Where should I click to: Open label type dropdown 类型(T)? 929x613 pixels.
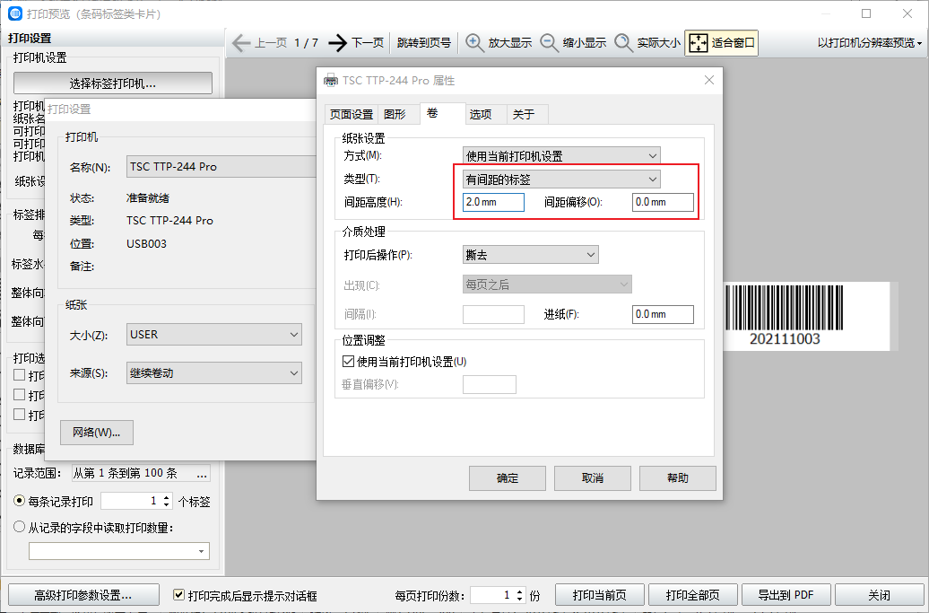[x=561, y=179]
